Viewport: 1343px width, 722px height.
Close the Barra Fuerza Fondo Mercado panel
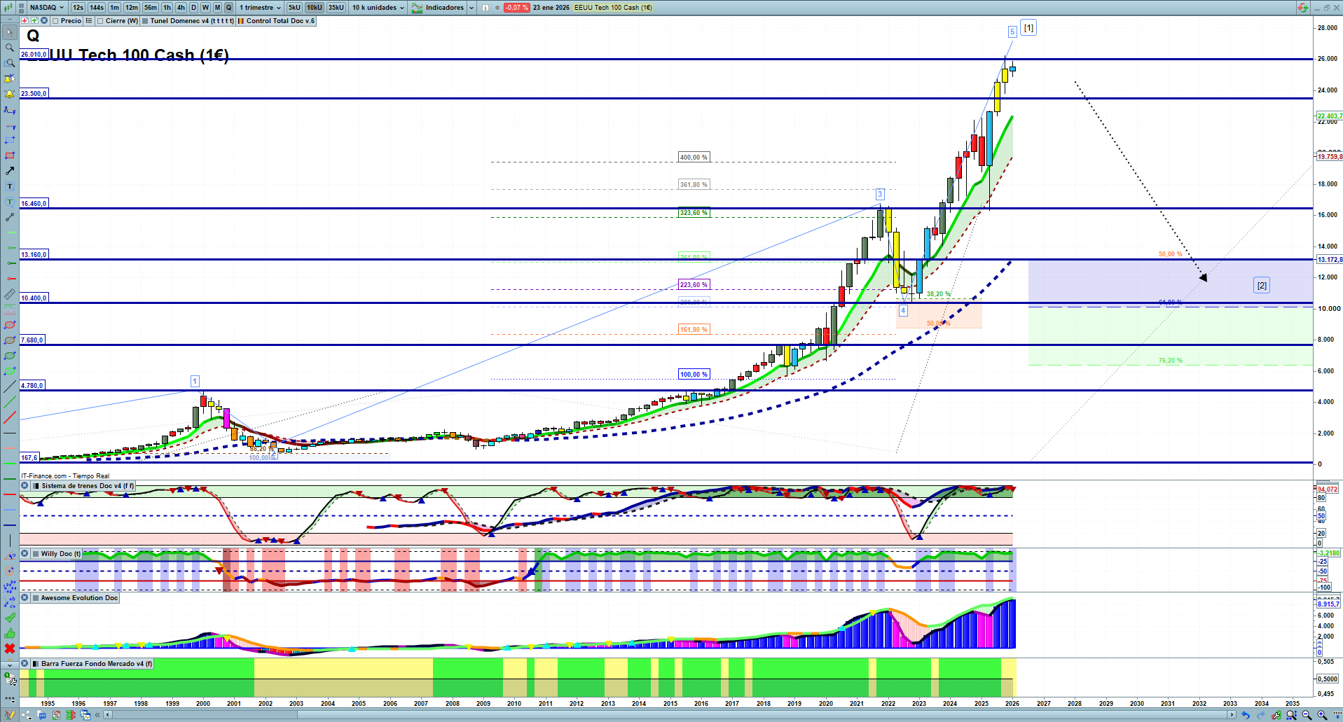click(25, 664)
